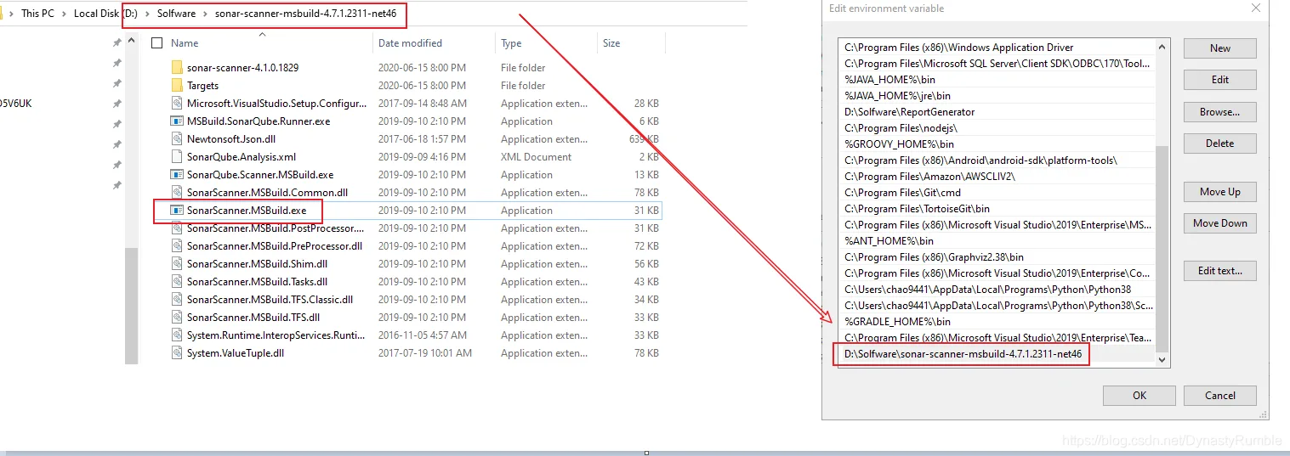Select %GRADLE_HOME%\bin path entry
Screen dimensions: 1290x456
point(996,322)
